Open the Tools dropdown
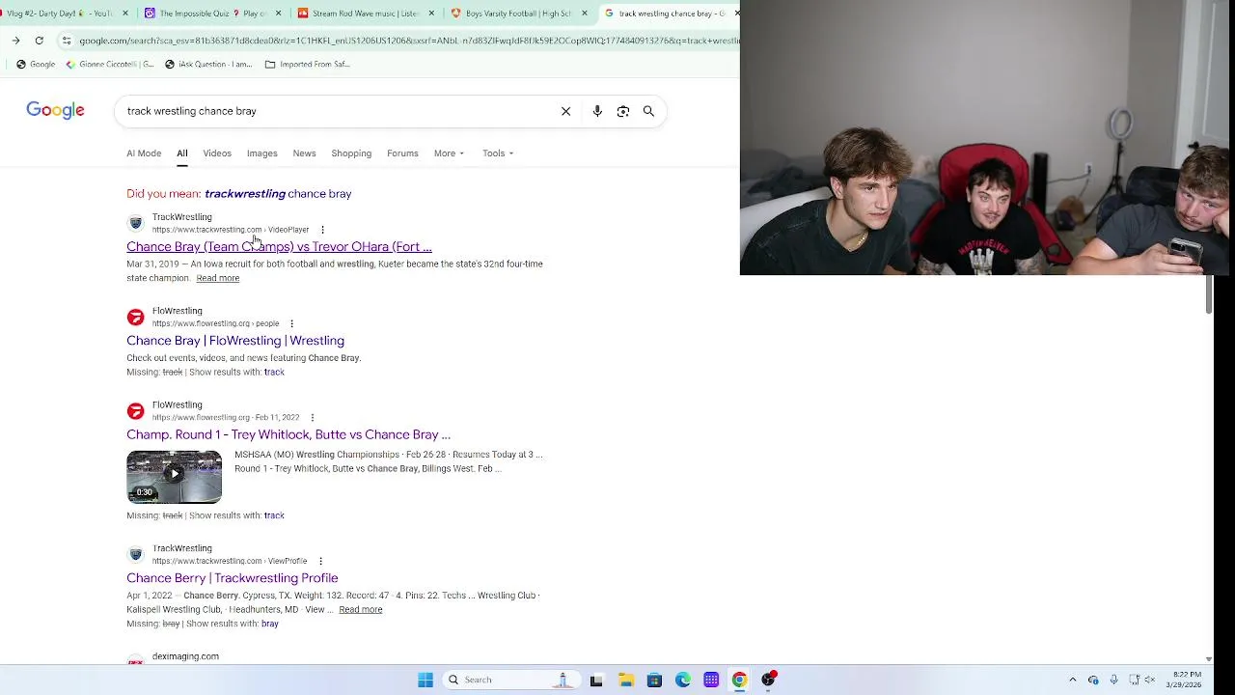The width and height of the screenshot is (1235, 695). (498, 153)
